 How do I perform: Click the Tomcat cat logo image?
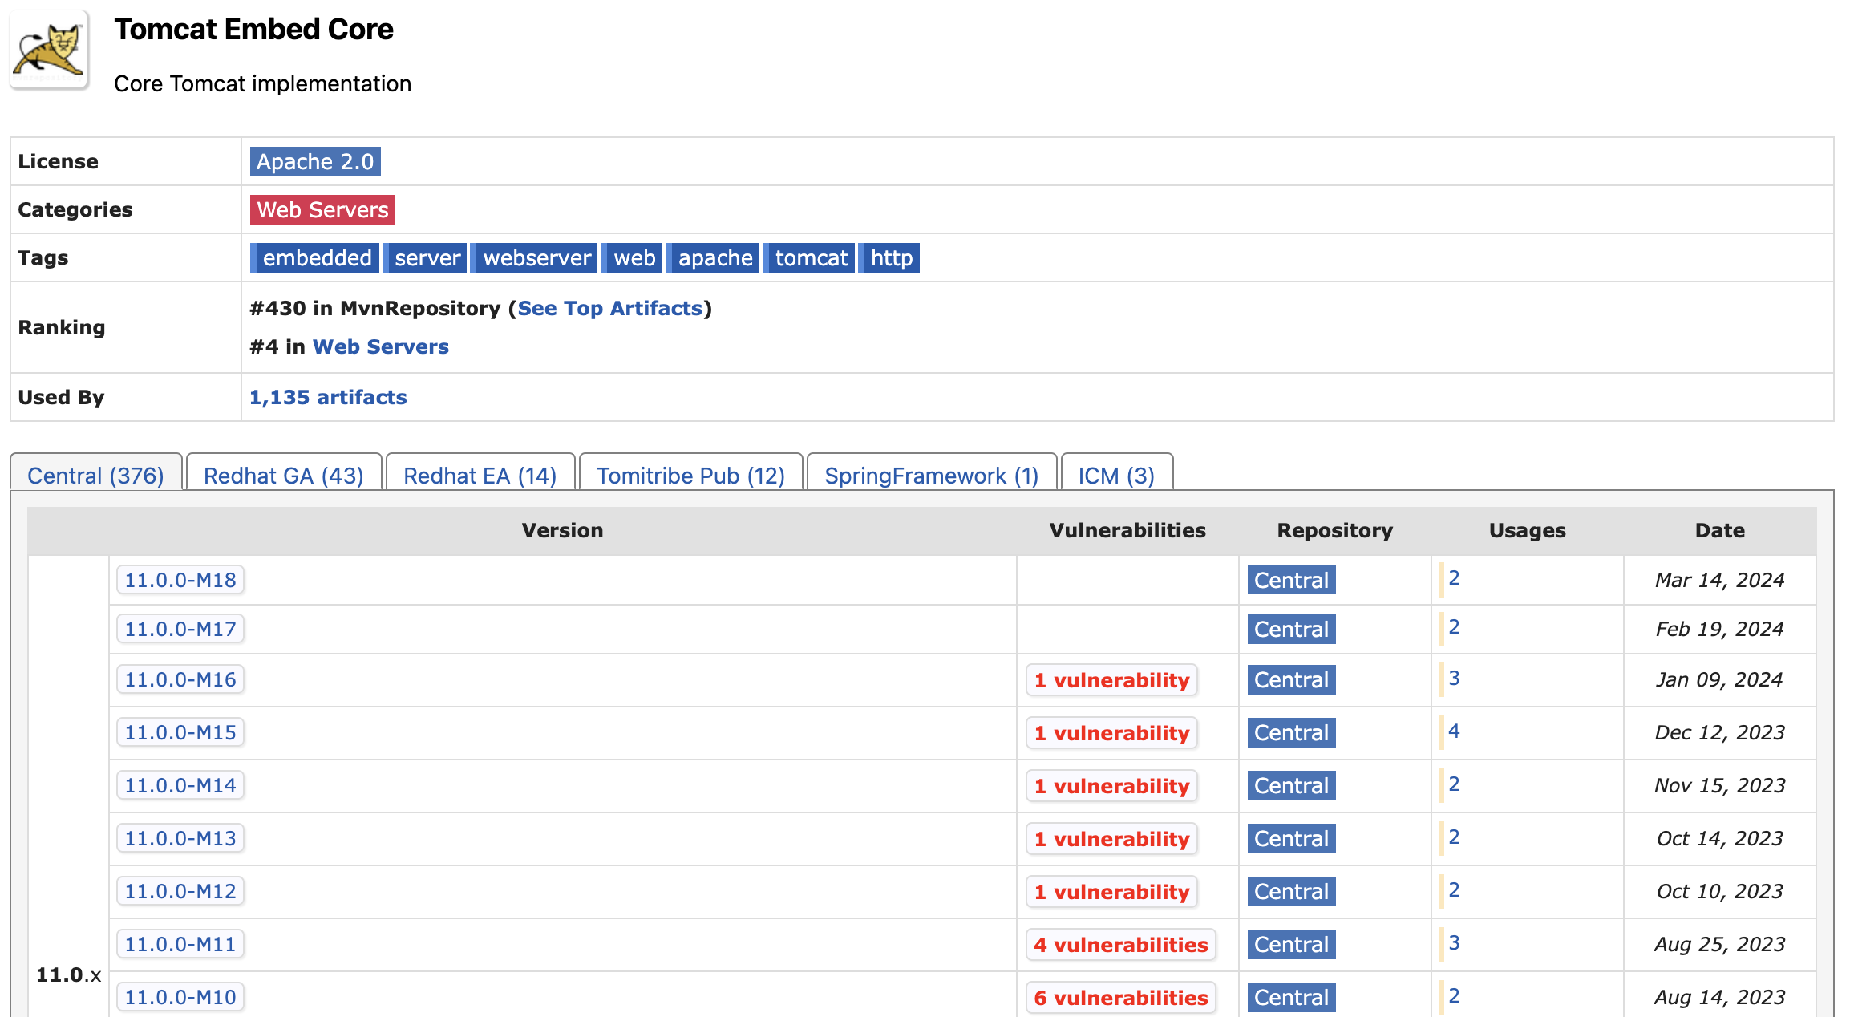click(49, 50)
